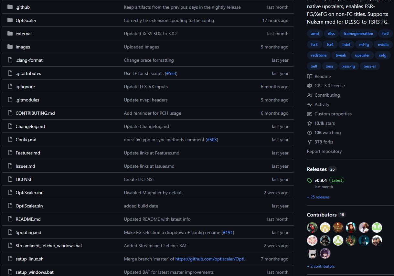Open the yellow pixel-pattern contributor avatar
The height and width of the screenshot is (276, 394).
click(325, 228)
